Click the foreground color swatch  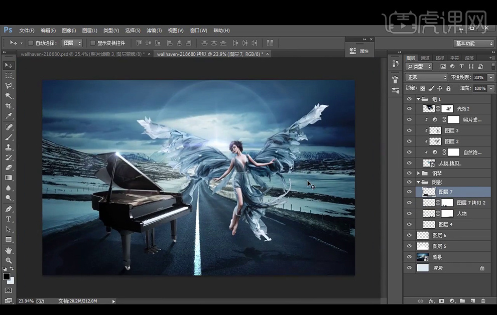(x=7, y=276)
